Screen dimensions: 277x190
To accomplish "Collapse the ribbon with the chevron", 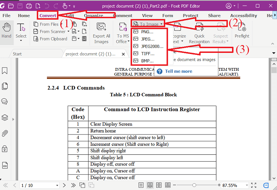I will (273, 44).
